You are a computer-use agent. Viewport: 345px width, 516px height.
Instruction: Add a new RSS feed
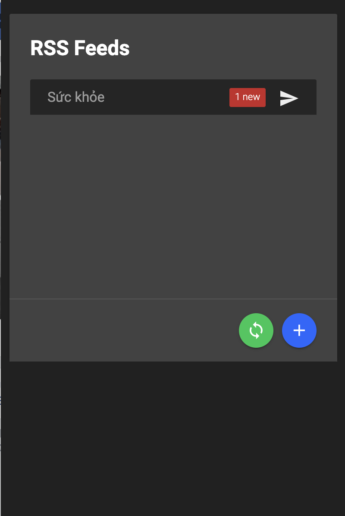coord(299,330)
